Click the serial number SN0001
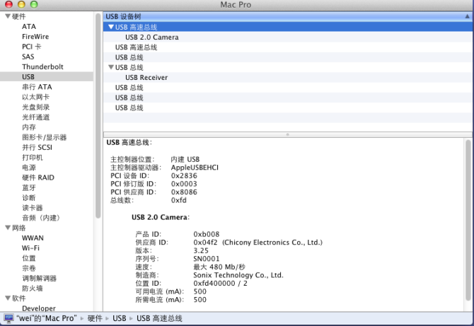Viewport: 474px width, 326px height. tap(206, 259)
